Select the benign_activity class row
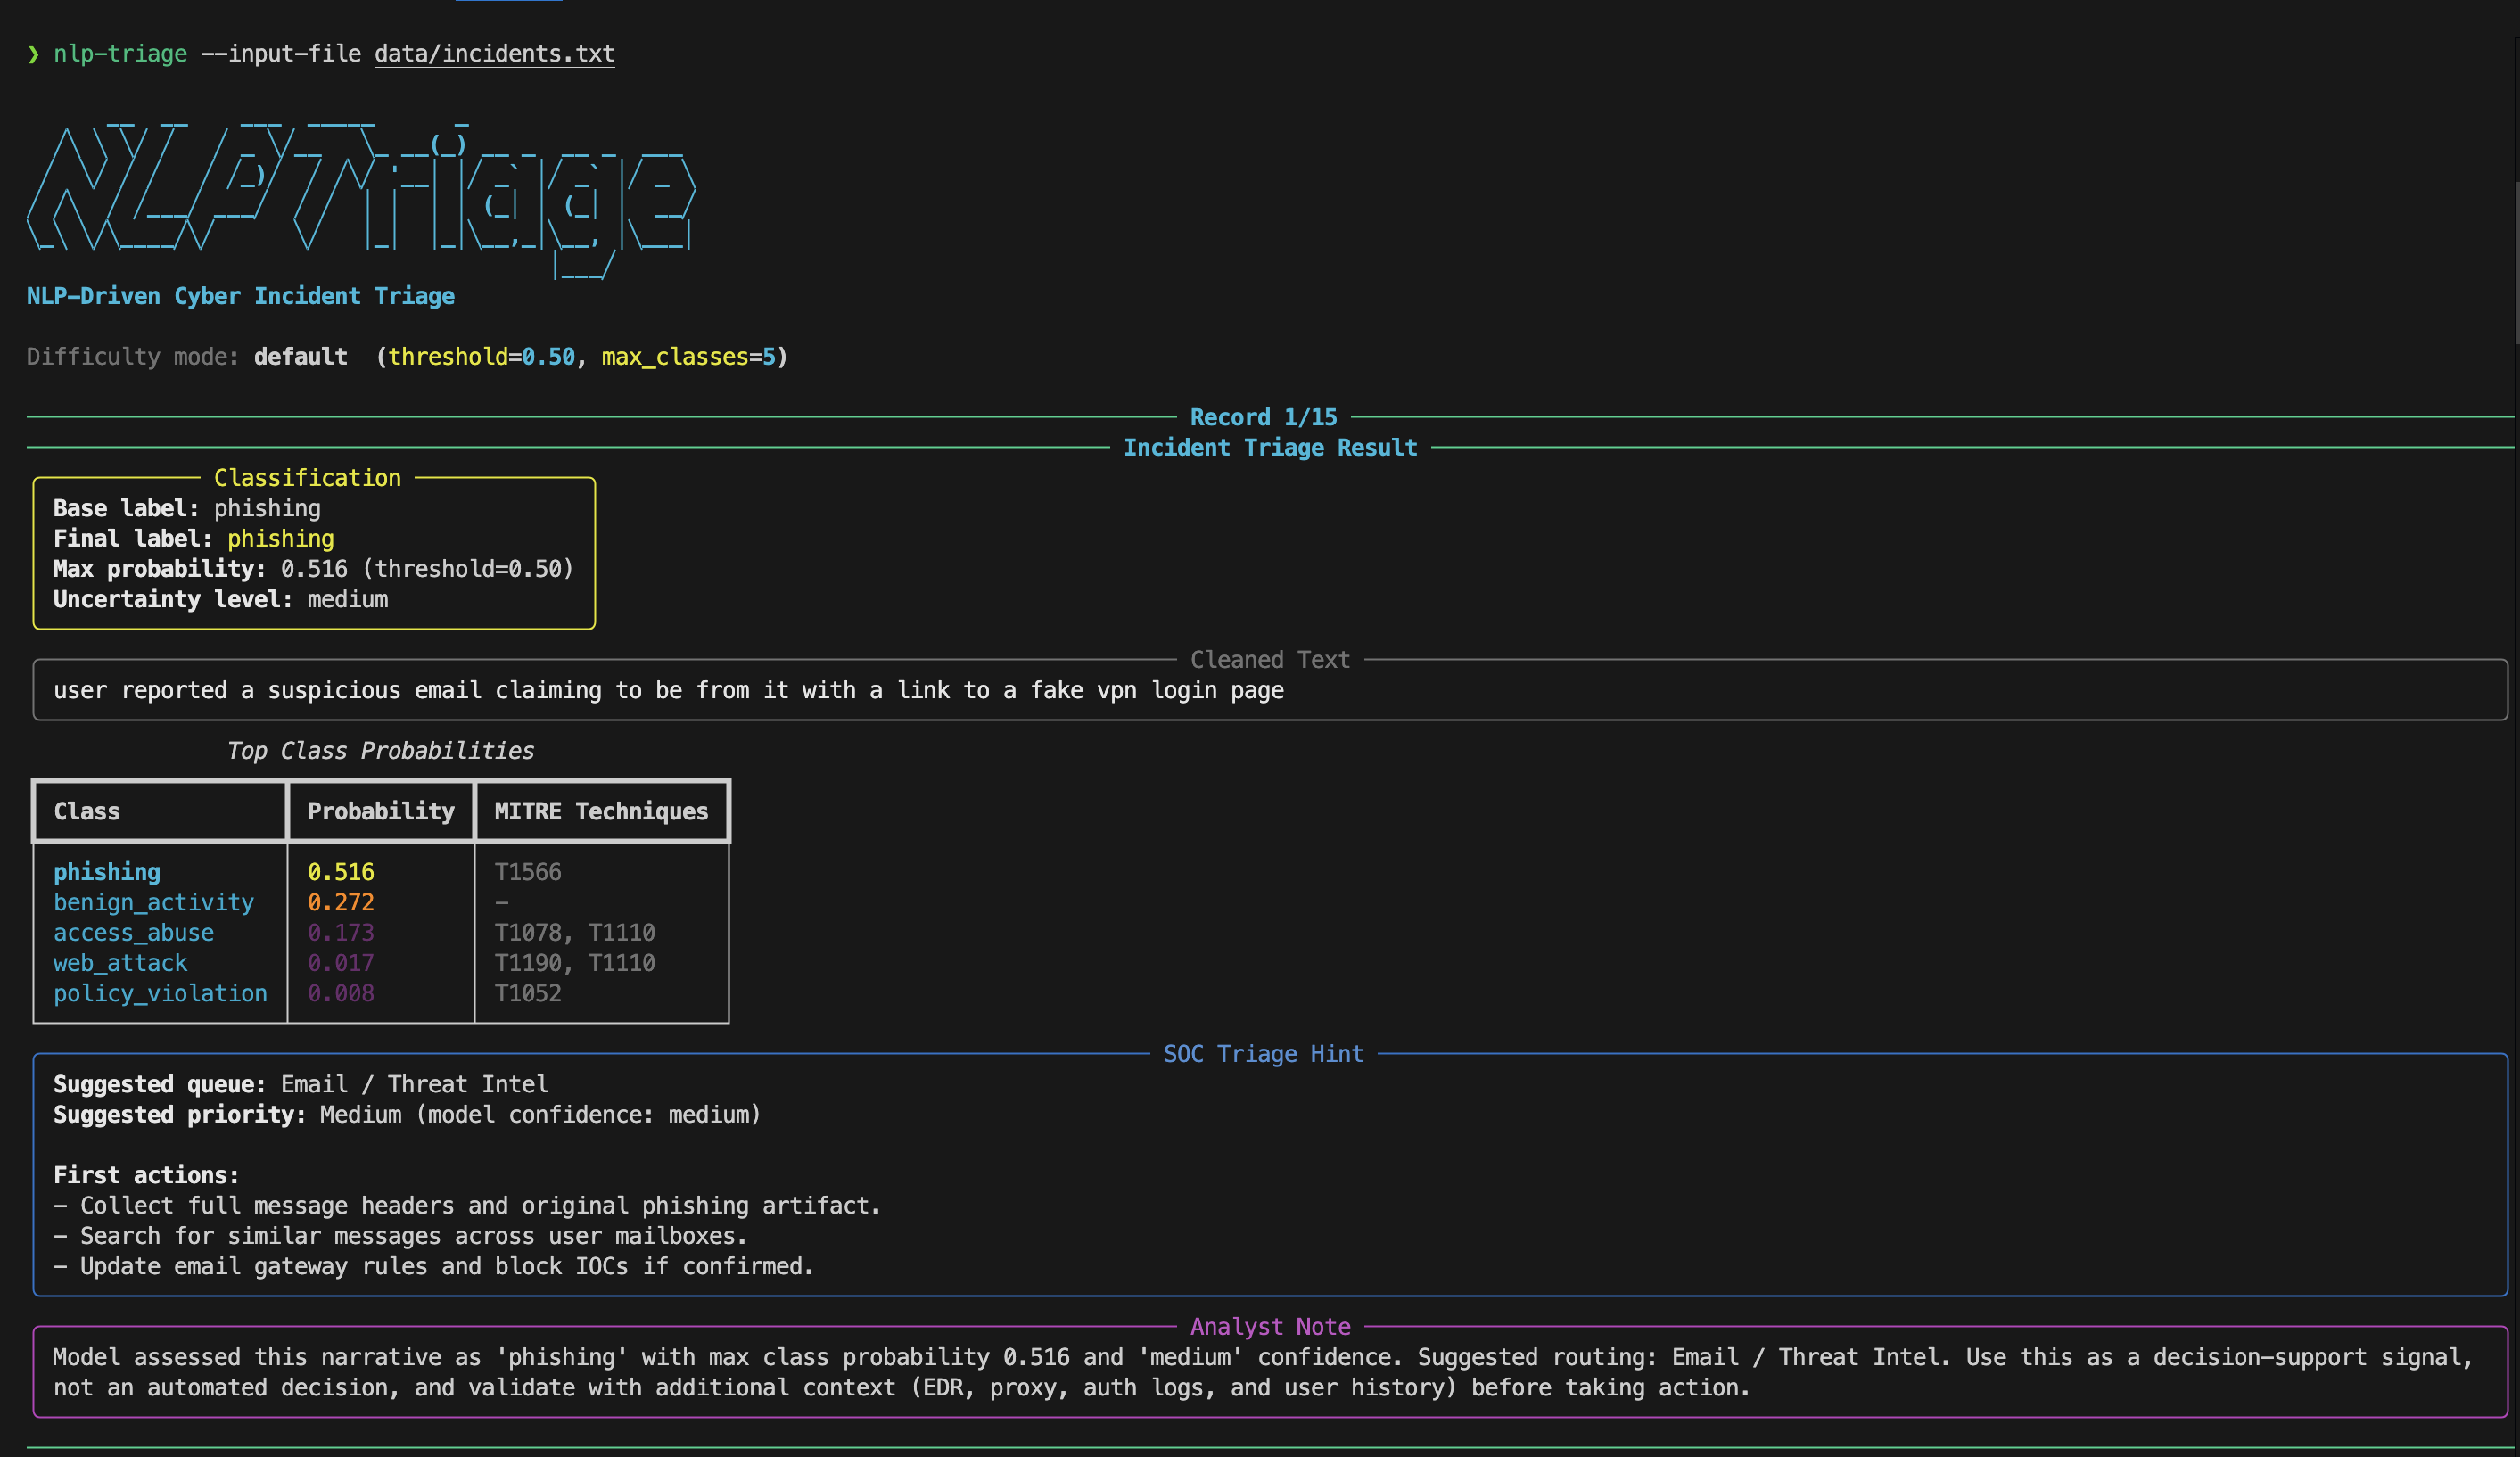 click(x=153, y=902)
